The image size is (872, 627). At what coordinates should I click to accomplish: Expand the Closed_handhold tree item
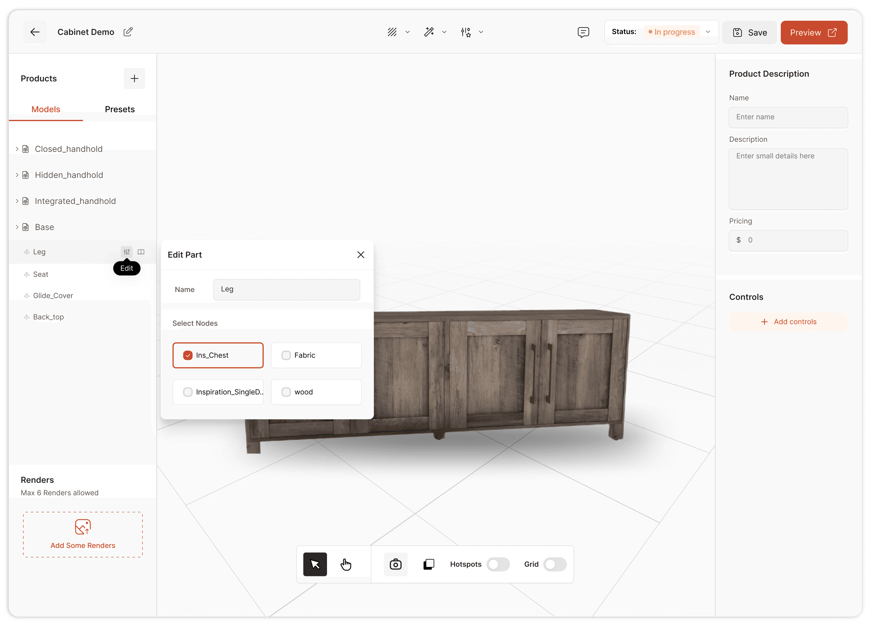point(17,149)
